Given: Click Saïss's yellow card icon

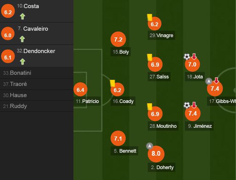Looking at the screenshot, I should pos(150,57).
